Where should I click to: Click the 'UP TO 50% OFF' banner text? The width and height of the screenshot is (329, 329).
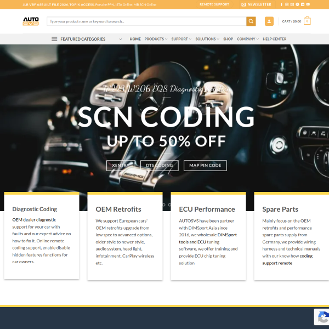tap(166, 141)
